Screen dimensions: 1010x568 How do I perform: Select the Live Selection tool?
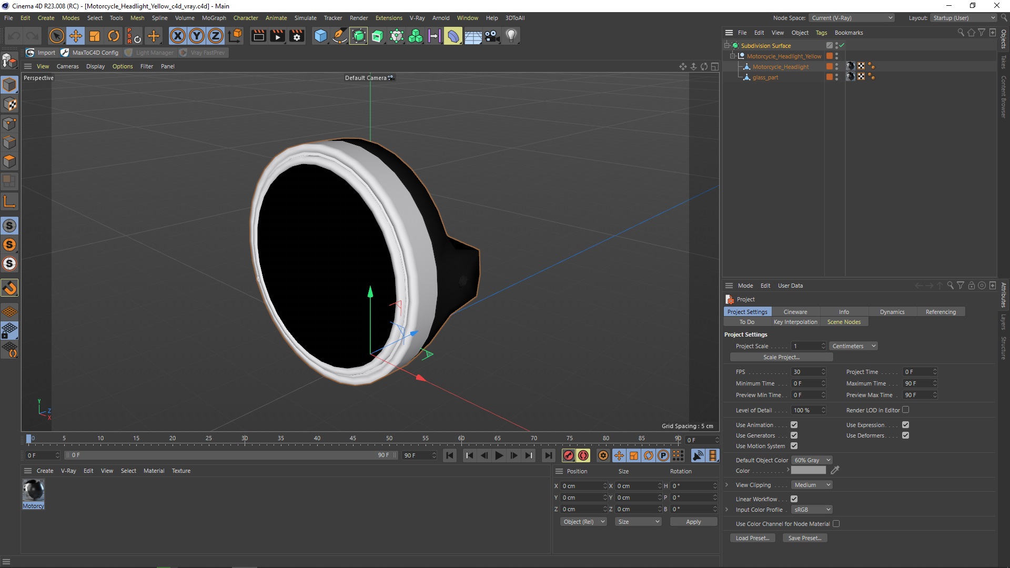pyautogui.click(x=56, y=36)
